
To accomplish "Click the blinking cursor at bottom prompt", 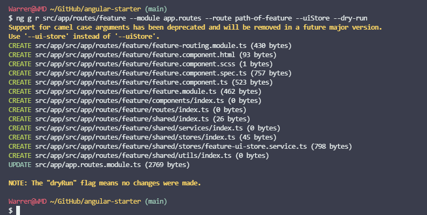I will pos(18,210).
